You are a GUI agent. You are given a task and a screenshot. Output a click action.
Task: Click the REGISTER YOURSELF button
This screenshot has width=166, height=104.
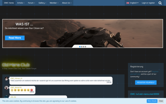click(x=146, y=82)
